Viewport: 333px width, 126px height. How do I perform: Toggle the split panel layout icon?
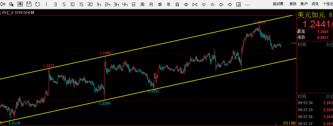tap(238, 4)
